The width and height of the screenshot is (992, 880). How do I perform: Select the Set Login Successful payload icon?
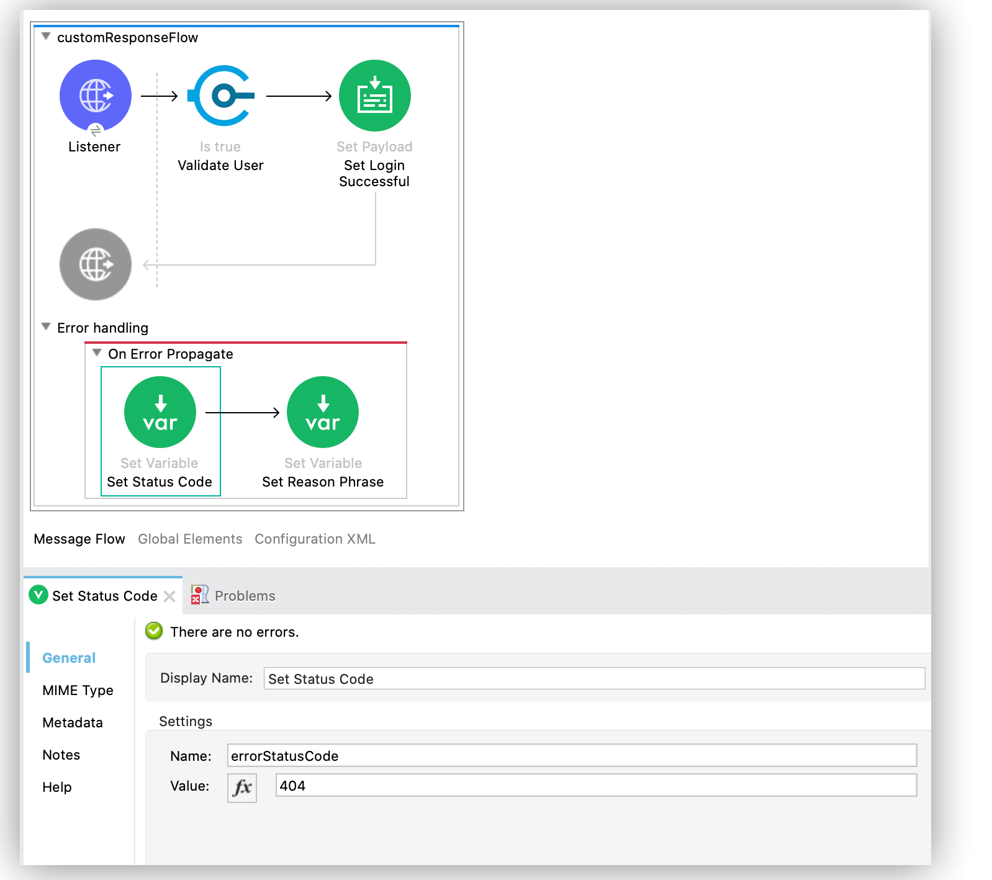tap(374, 96)
